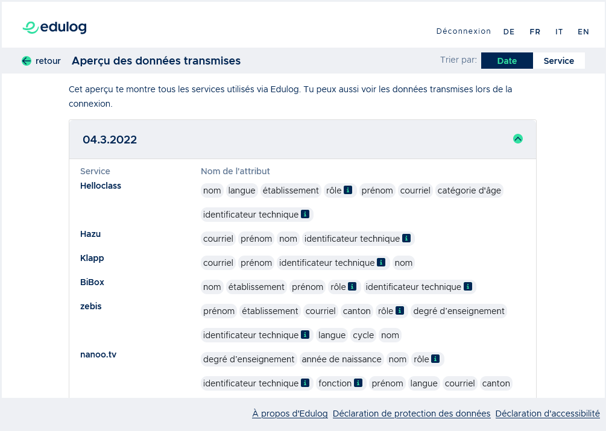Open info icon for rôle in nanoo.tv row
Viewport: 606px width, 431px height.
click(x=435, y=359)
